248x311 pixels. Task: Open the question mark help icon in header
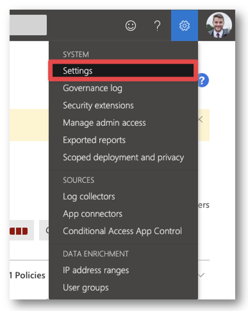tap(157, 26)
